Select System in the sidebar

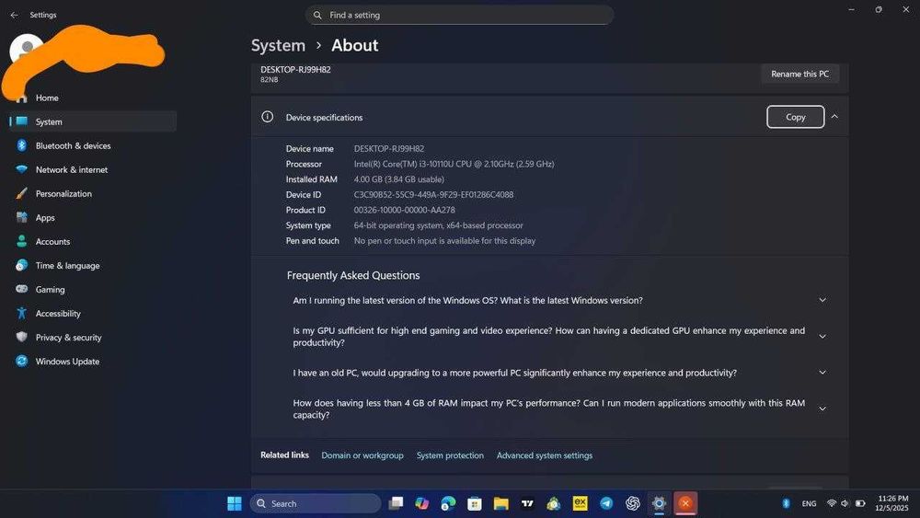tap(93, 121)
